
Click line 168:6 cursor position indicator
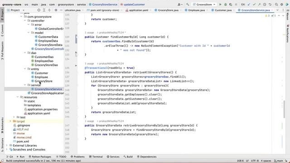(x=240, y=161)
